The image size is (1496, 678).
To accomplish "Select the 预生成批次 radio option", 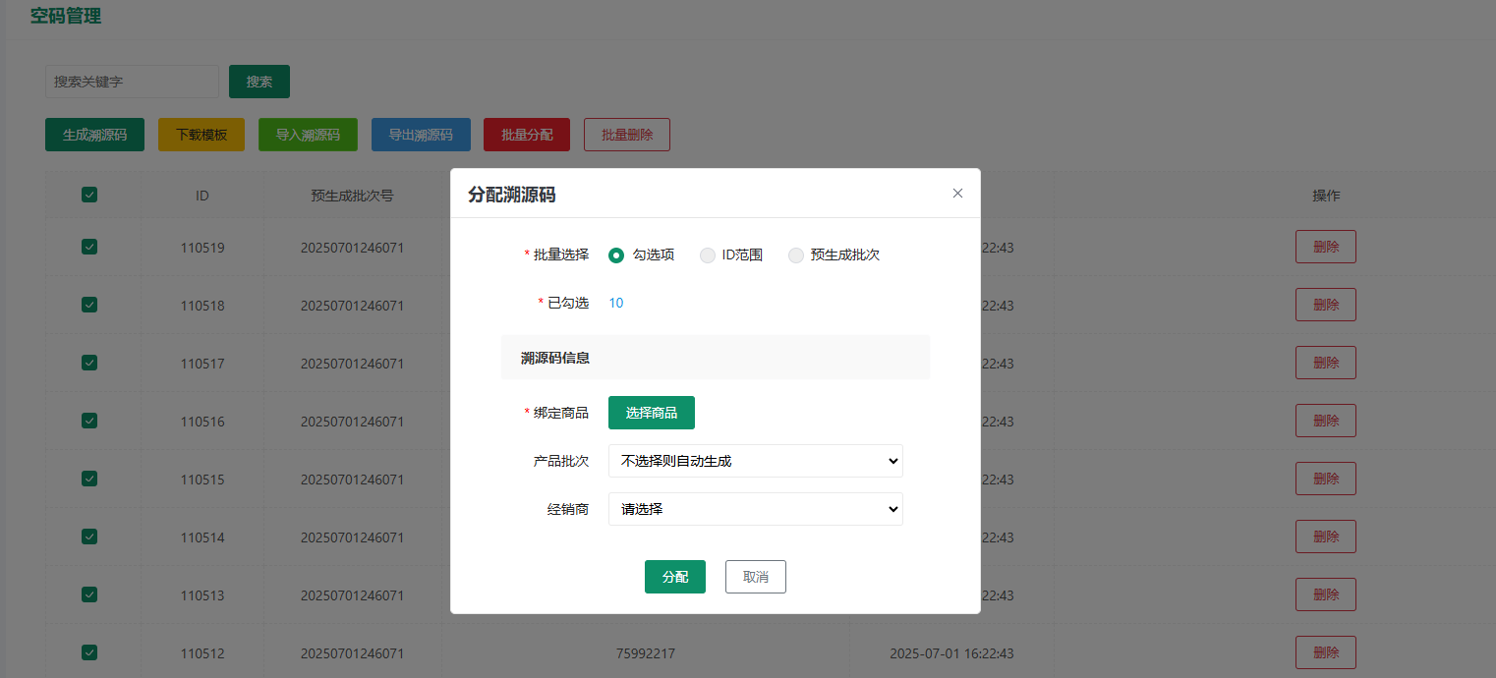I will (796, 255).
